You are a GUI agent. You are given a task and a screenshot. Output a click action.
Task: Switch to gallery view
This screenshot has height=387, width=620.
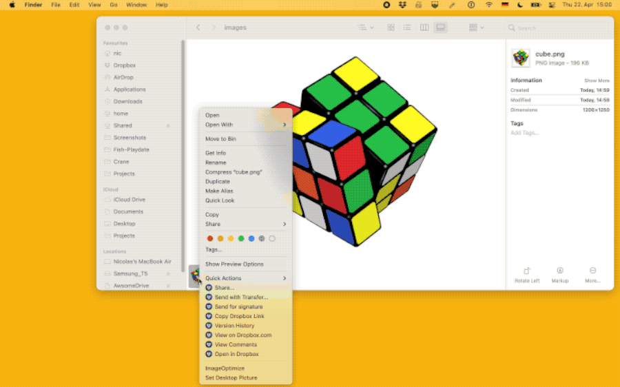(440, 28)
